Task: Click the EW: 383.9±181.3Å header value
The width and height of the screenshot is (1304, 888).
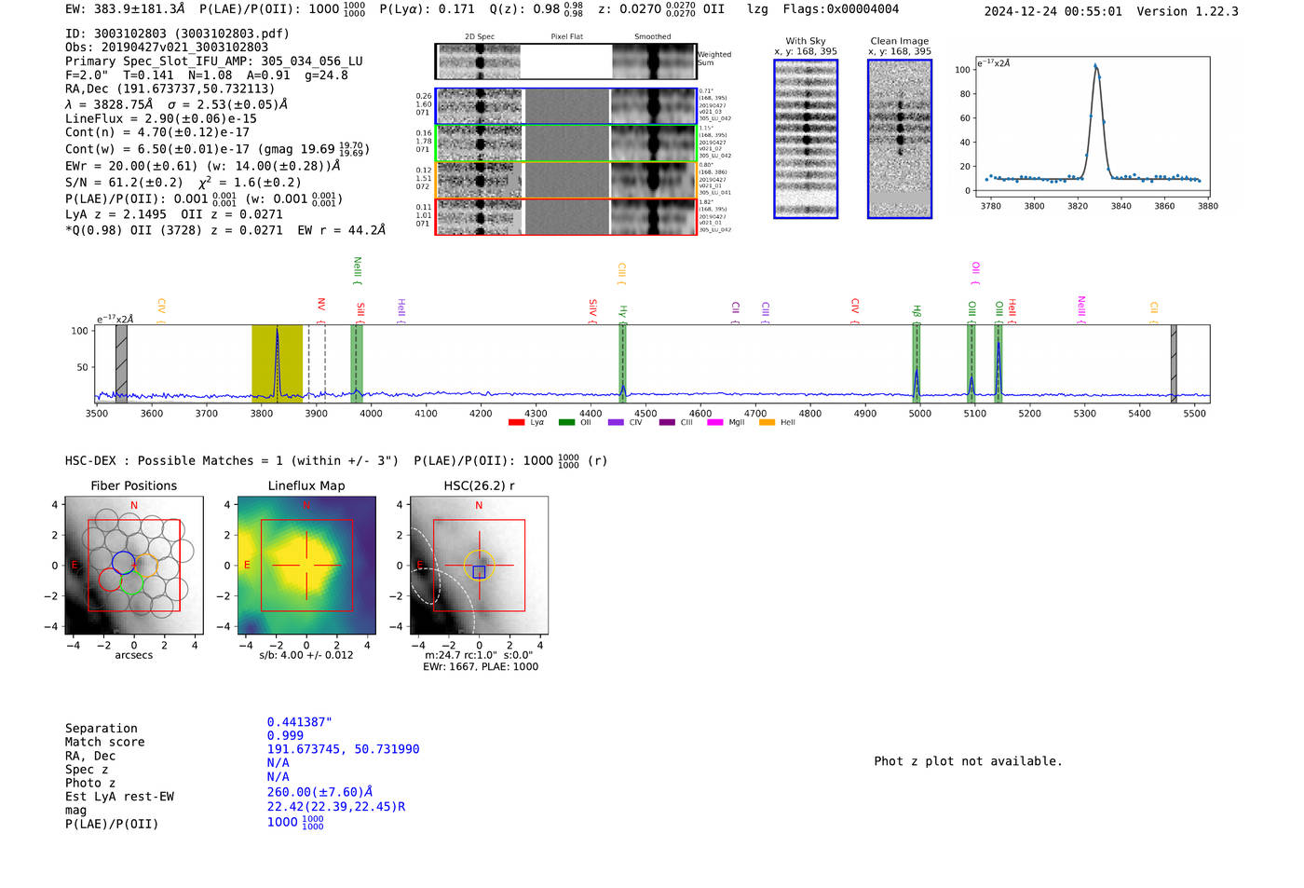Action: (x=125, y=9)
